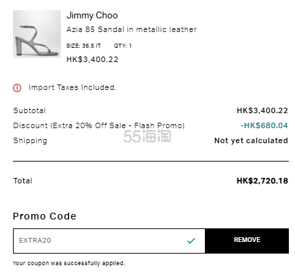The height and width of the screenshot is (272, 295).
Task: Click the coupon successfully applied message
Action: click(69, 263)
